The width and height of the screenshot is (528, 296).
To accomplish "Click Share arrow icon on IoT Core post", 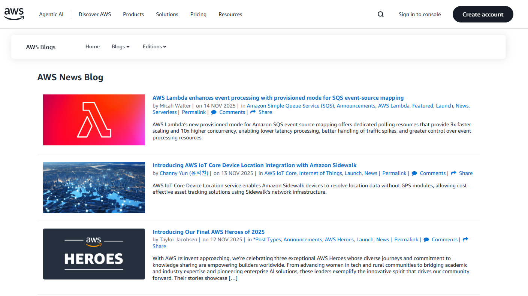I will 453,173.
